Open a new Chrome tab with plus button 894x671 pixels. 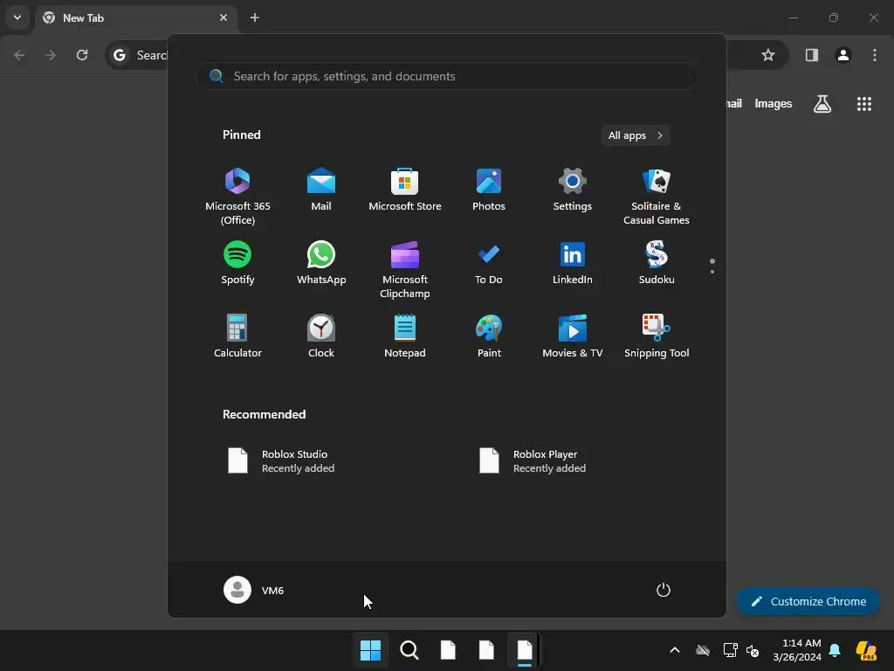click(x=255, y=17)
